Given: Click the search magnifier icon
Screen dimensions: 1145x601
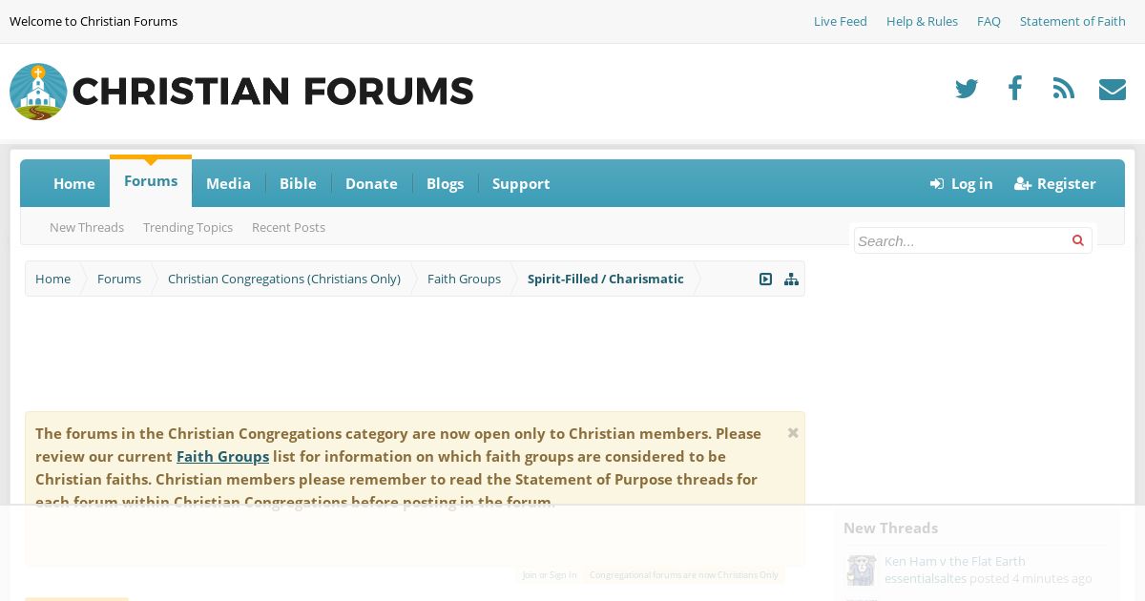Looking at the screenshot, I should pyautogui.click(x=1077, y=240).
